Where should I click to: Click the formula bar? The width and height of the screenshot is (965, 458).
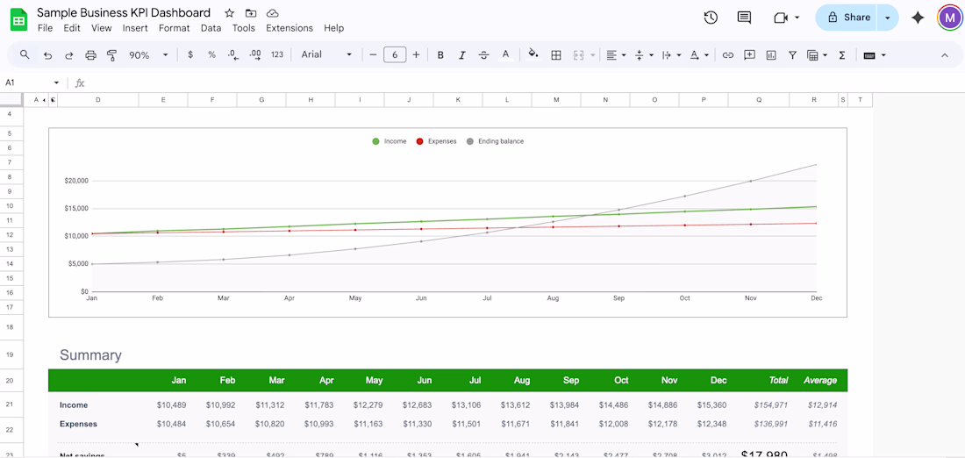(x=523, y=82)
